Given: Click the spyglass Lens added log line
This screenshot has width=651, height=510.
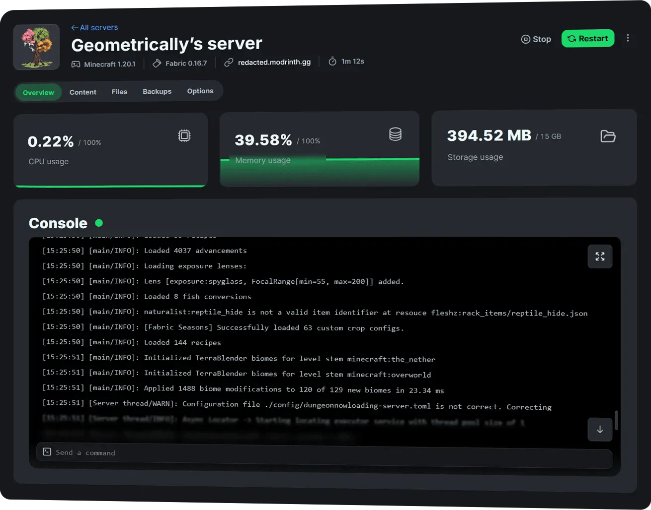Looking at the screenshot, I should click(x=223, y=281).
